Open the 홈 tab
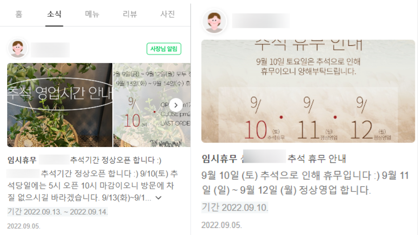 coord(19,14)
